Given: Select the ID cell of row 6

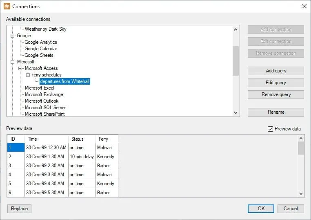Looking at the screenshot, I should [x=16, y=192].
